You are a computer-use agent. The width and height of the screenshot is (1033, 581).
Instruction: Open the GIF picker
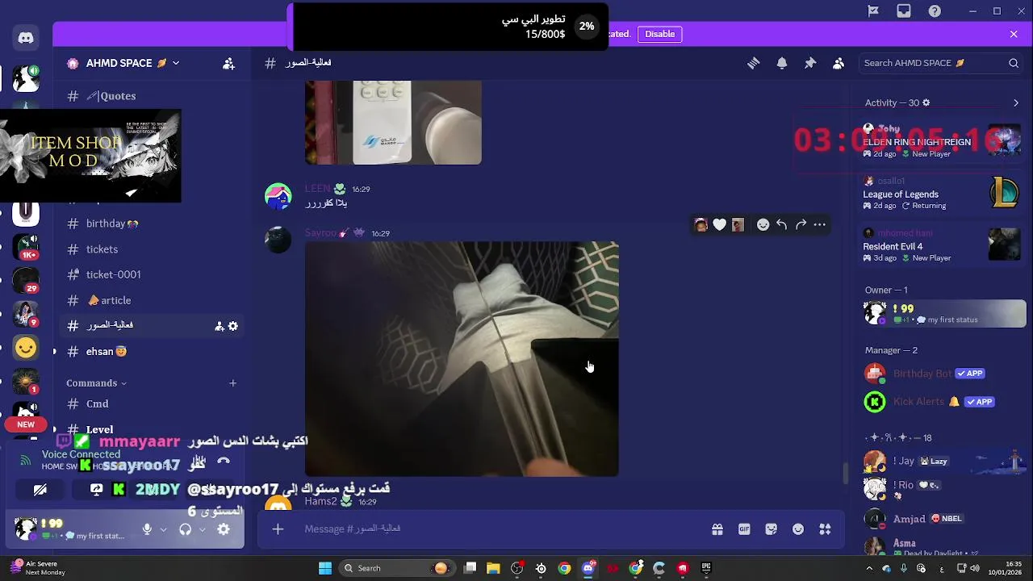[744, 529]
